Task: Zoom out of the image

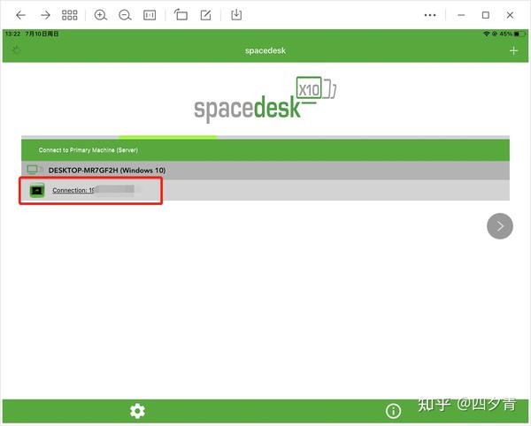Action: pos(125,15)
